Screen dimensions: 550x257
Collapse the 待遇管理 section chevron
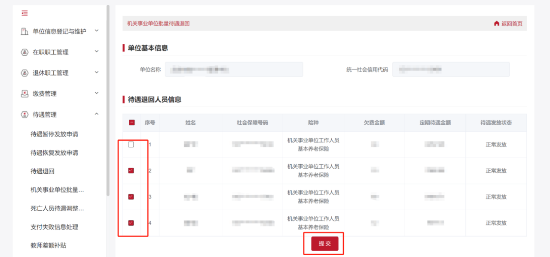coord(97,114)
